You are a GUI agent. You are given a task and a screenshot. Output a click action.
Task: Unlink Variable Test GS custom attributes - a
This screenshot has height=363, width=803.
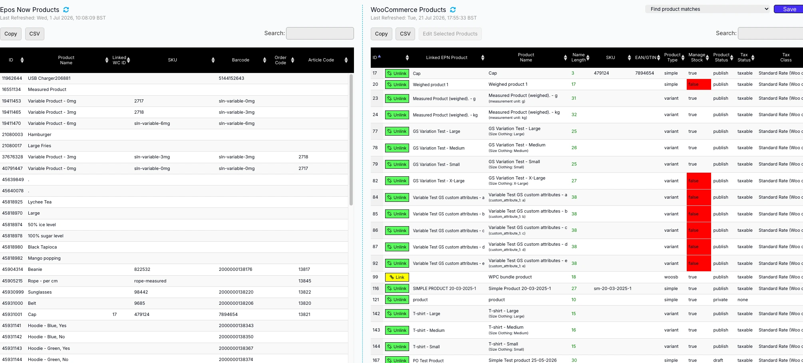397,197
